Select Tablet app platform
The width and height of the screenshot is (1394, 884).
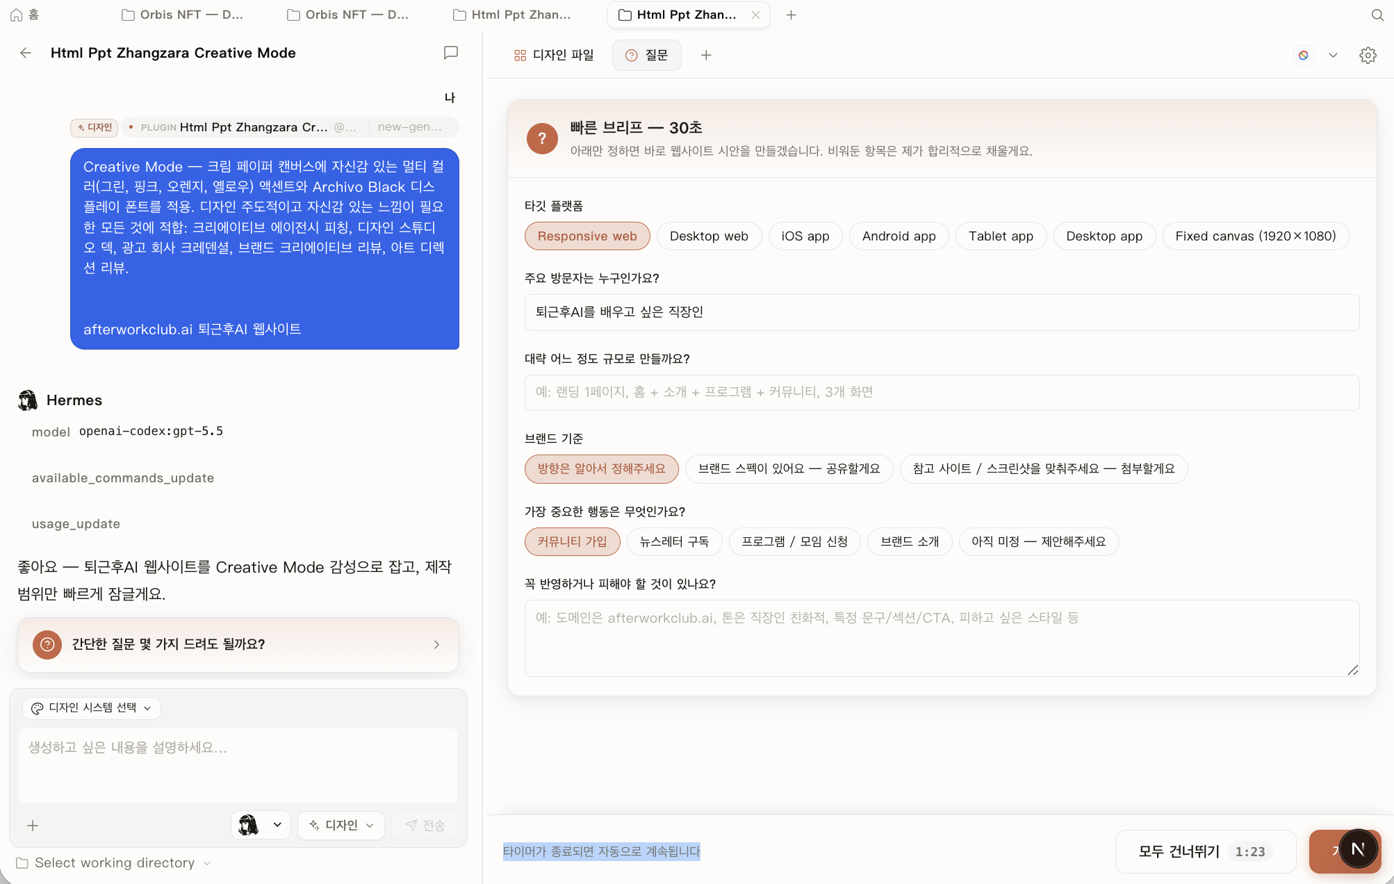pos(1001,236)
